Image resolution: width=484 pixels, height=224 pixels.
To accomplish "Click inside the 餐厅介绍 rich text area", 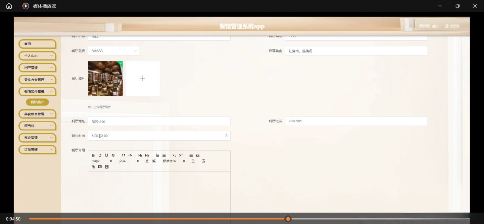I will (159, 192).
